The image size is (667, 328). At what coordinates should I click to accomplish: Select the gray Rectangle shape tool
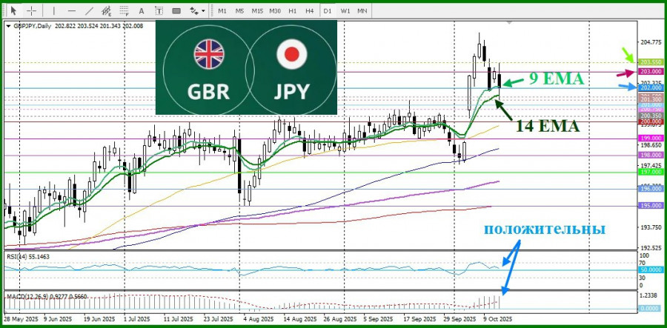click(x=176, y=10)
